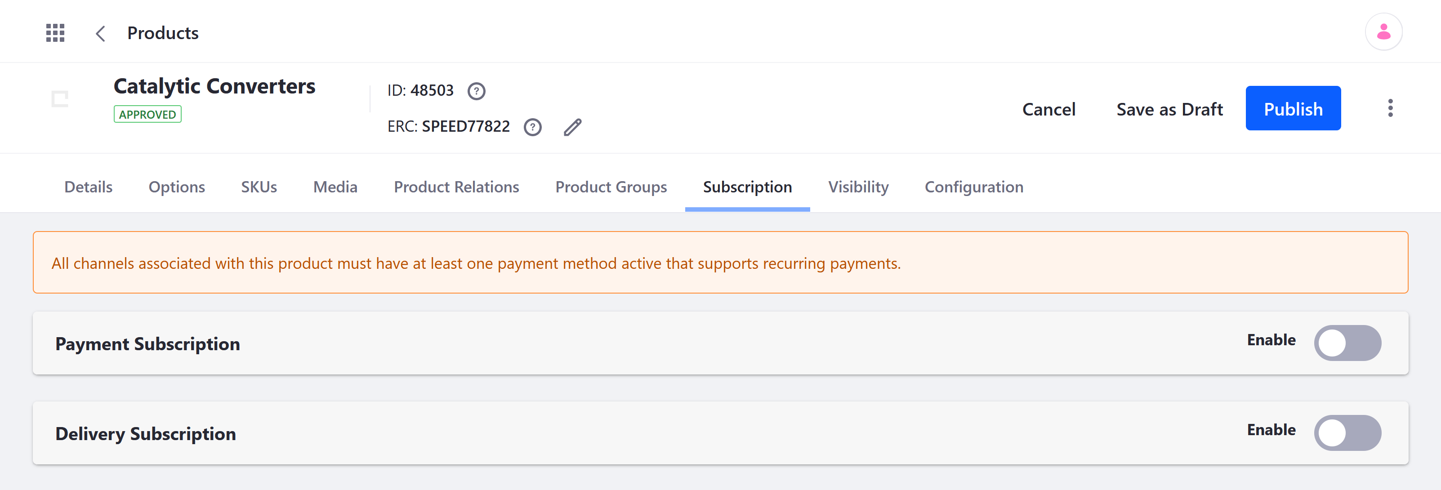Click the APPROVED status badge icon

[x=147, y=114]
